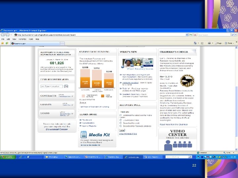238x178 pixels.
Task: Click Watch Recovery Stories link
Action: 140,69
